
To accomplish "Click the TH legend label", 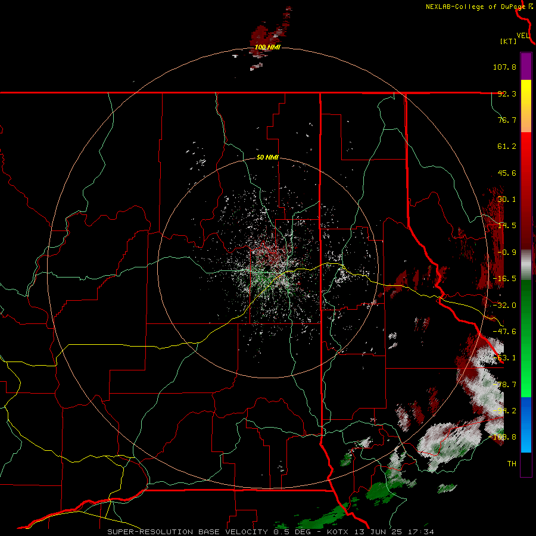I will coord(512,464).
